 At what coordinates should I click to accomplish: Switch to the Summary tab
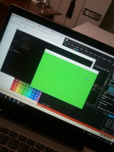tap(104, 96)
